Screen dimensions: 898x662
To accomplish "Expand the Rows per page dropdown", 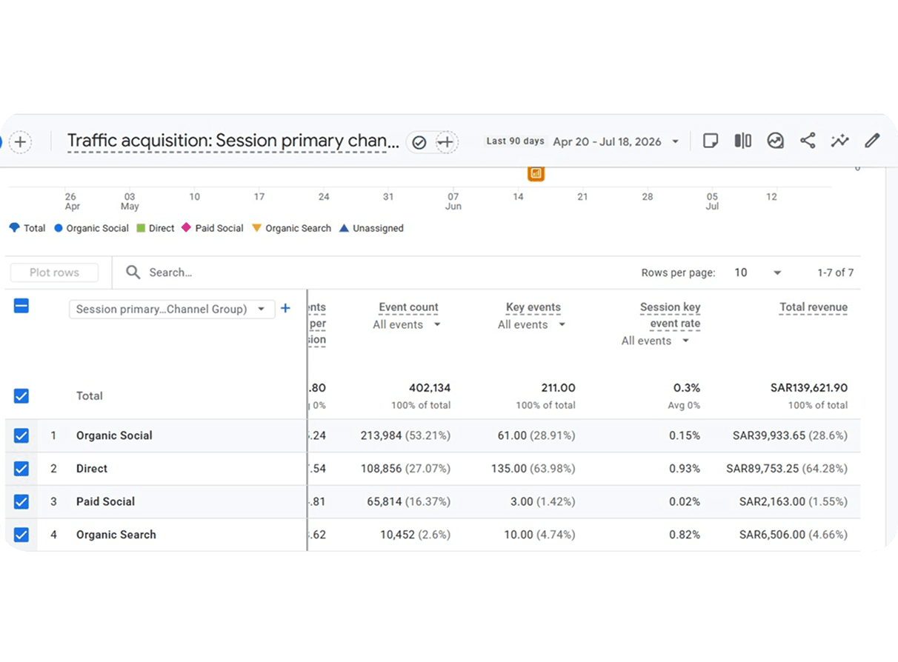I will [x=757, y=273].
